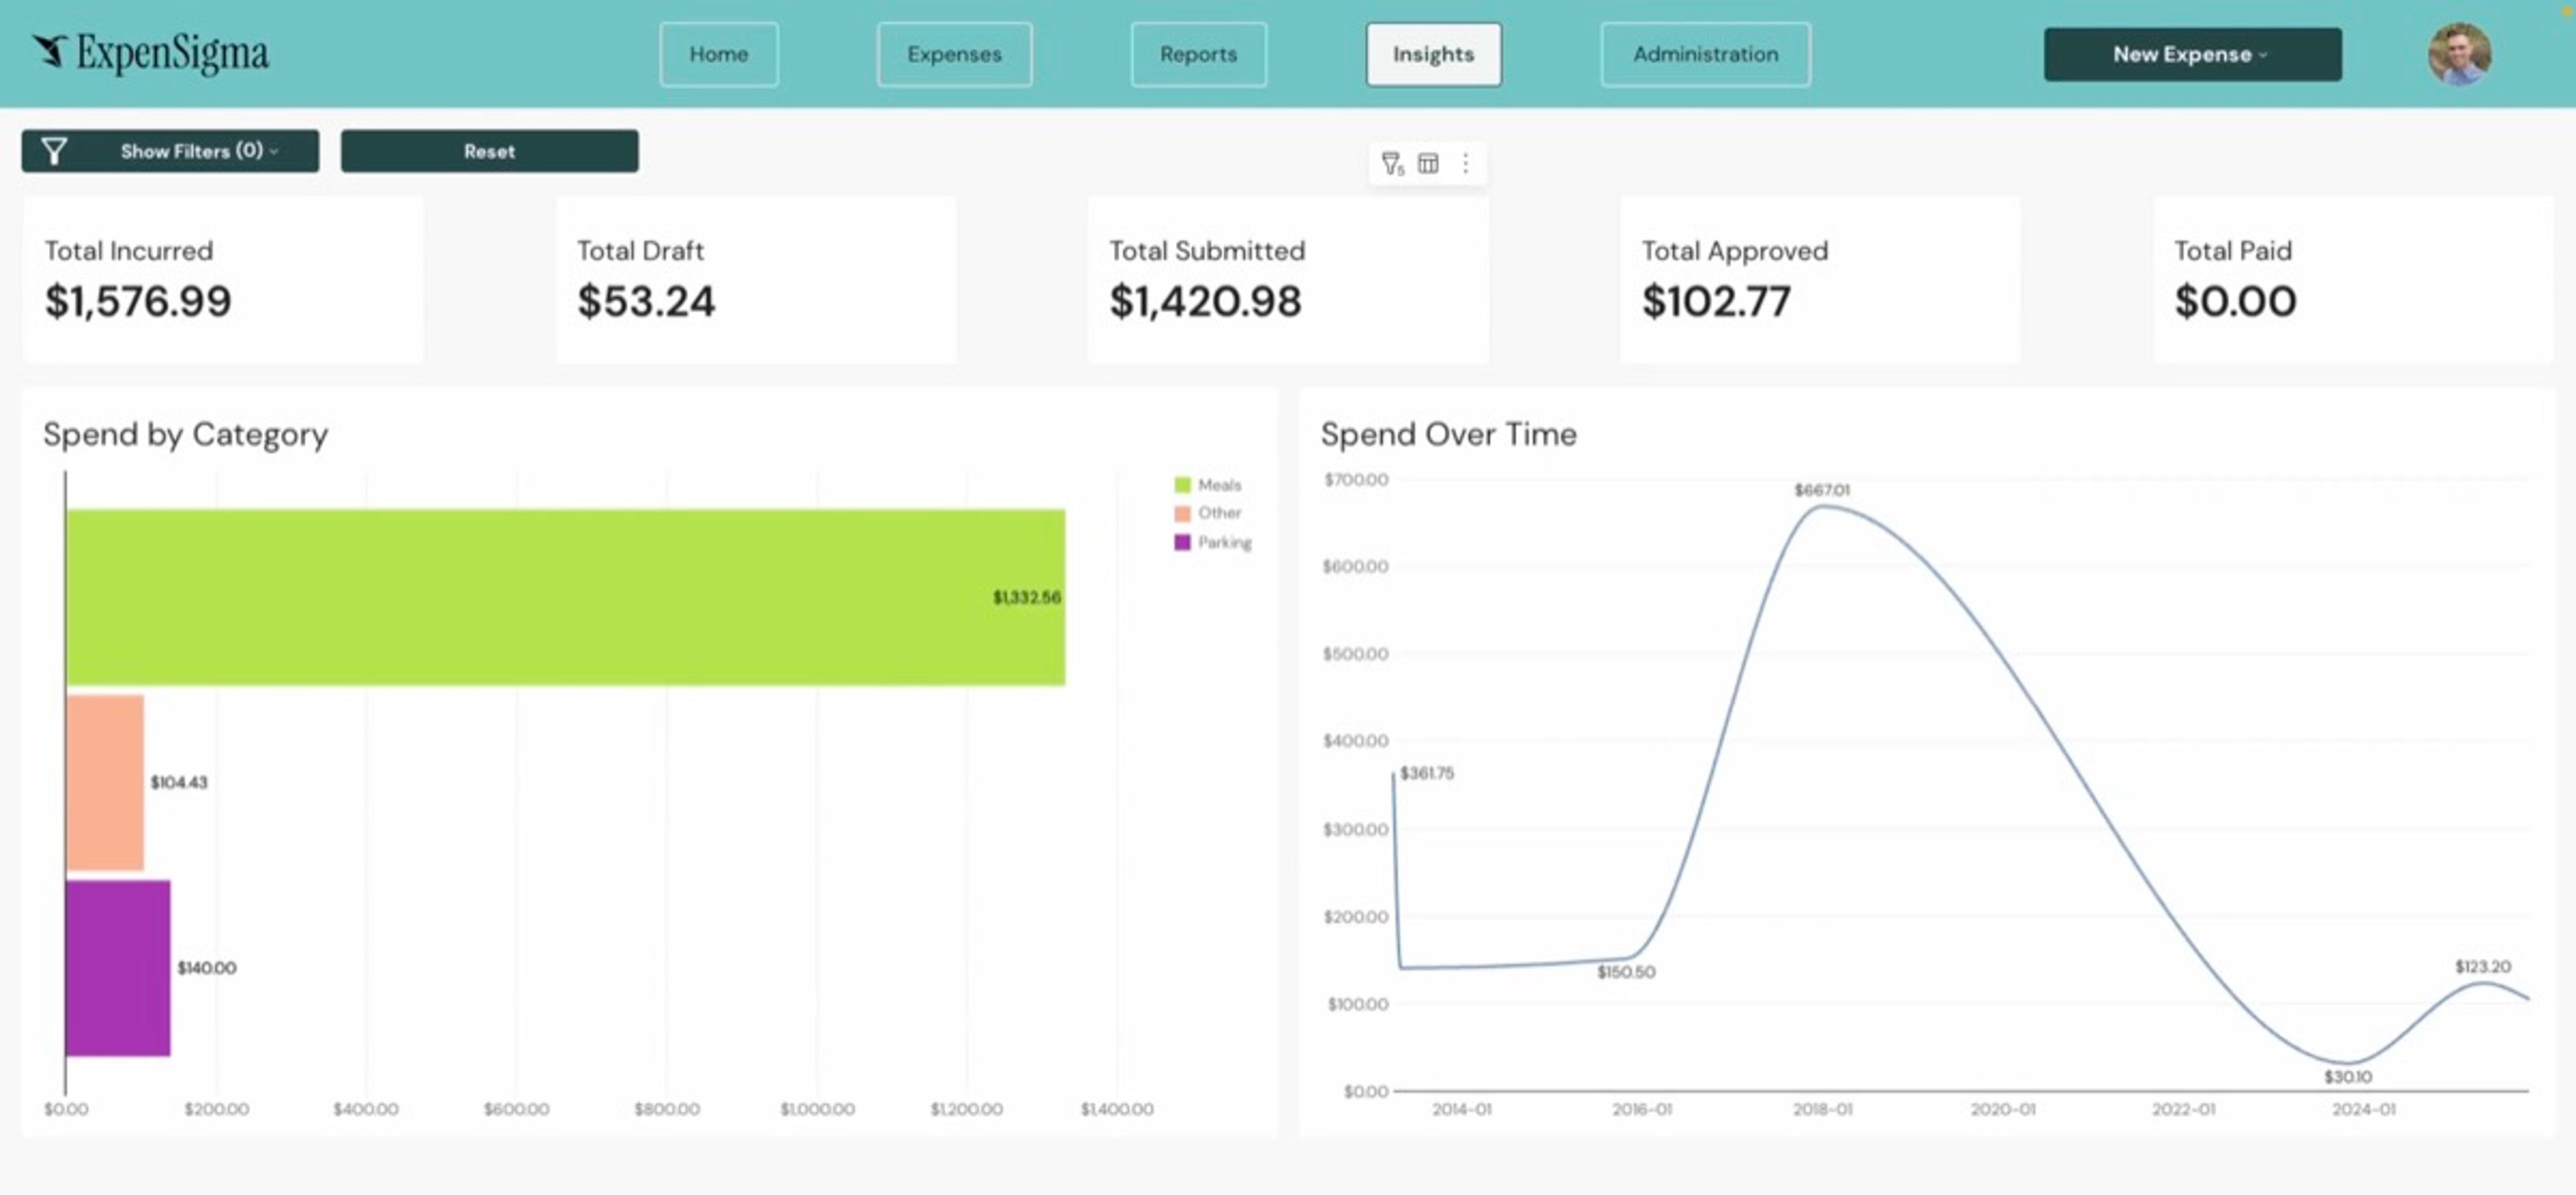Click the $104.43 label beside the Other bar
The image size is (2576, 1195).
(x=179, y=782)
